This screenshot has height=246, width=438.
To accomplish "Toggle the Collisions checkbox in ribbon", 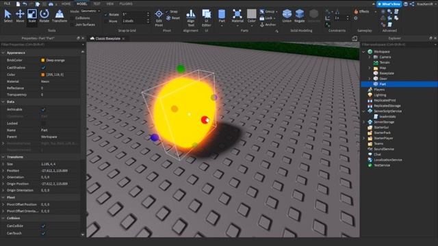I will click(x=73, y=18).
